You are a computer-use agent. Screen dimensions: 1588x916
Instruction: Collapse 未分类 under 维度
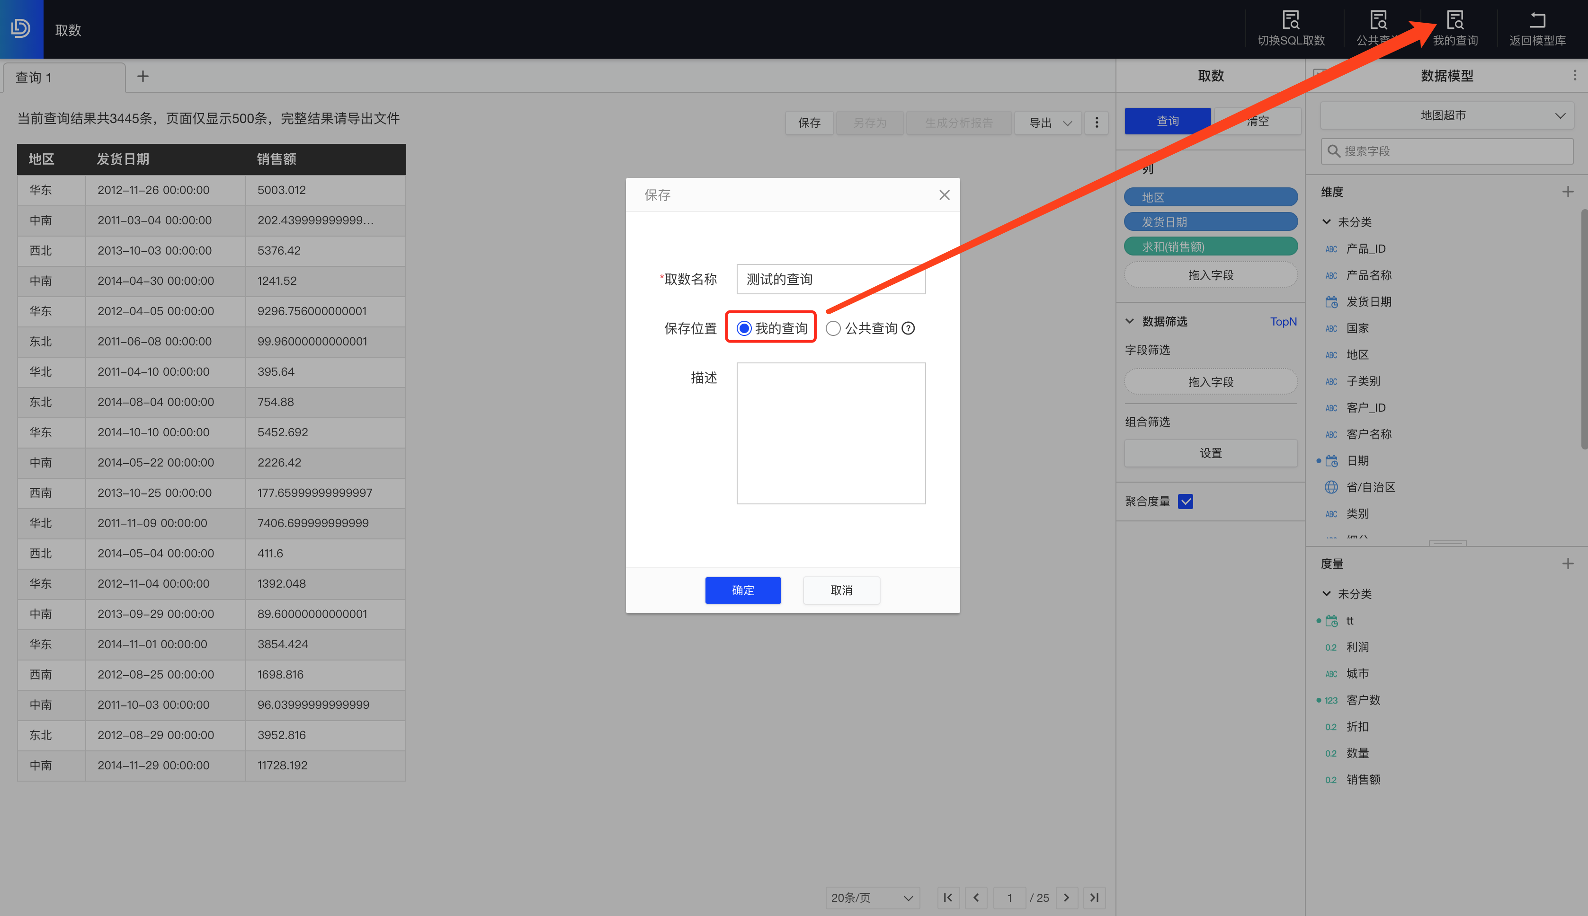point(1326,222)
